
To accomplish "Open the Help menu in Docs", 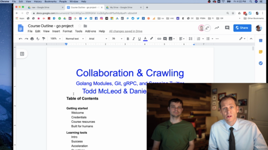I will click(102, 31).
